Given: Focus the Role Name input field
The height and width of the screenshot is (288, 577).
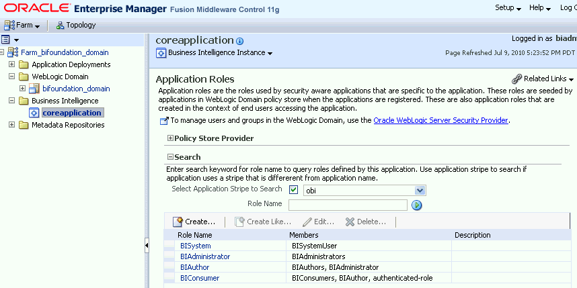Looking at the screenshot, I should coord(348,205).
